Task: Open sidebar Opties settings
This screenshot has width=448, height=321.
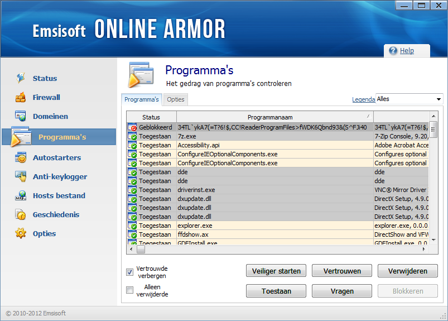Action: click(x=44, y=233)
